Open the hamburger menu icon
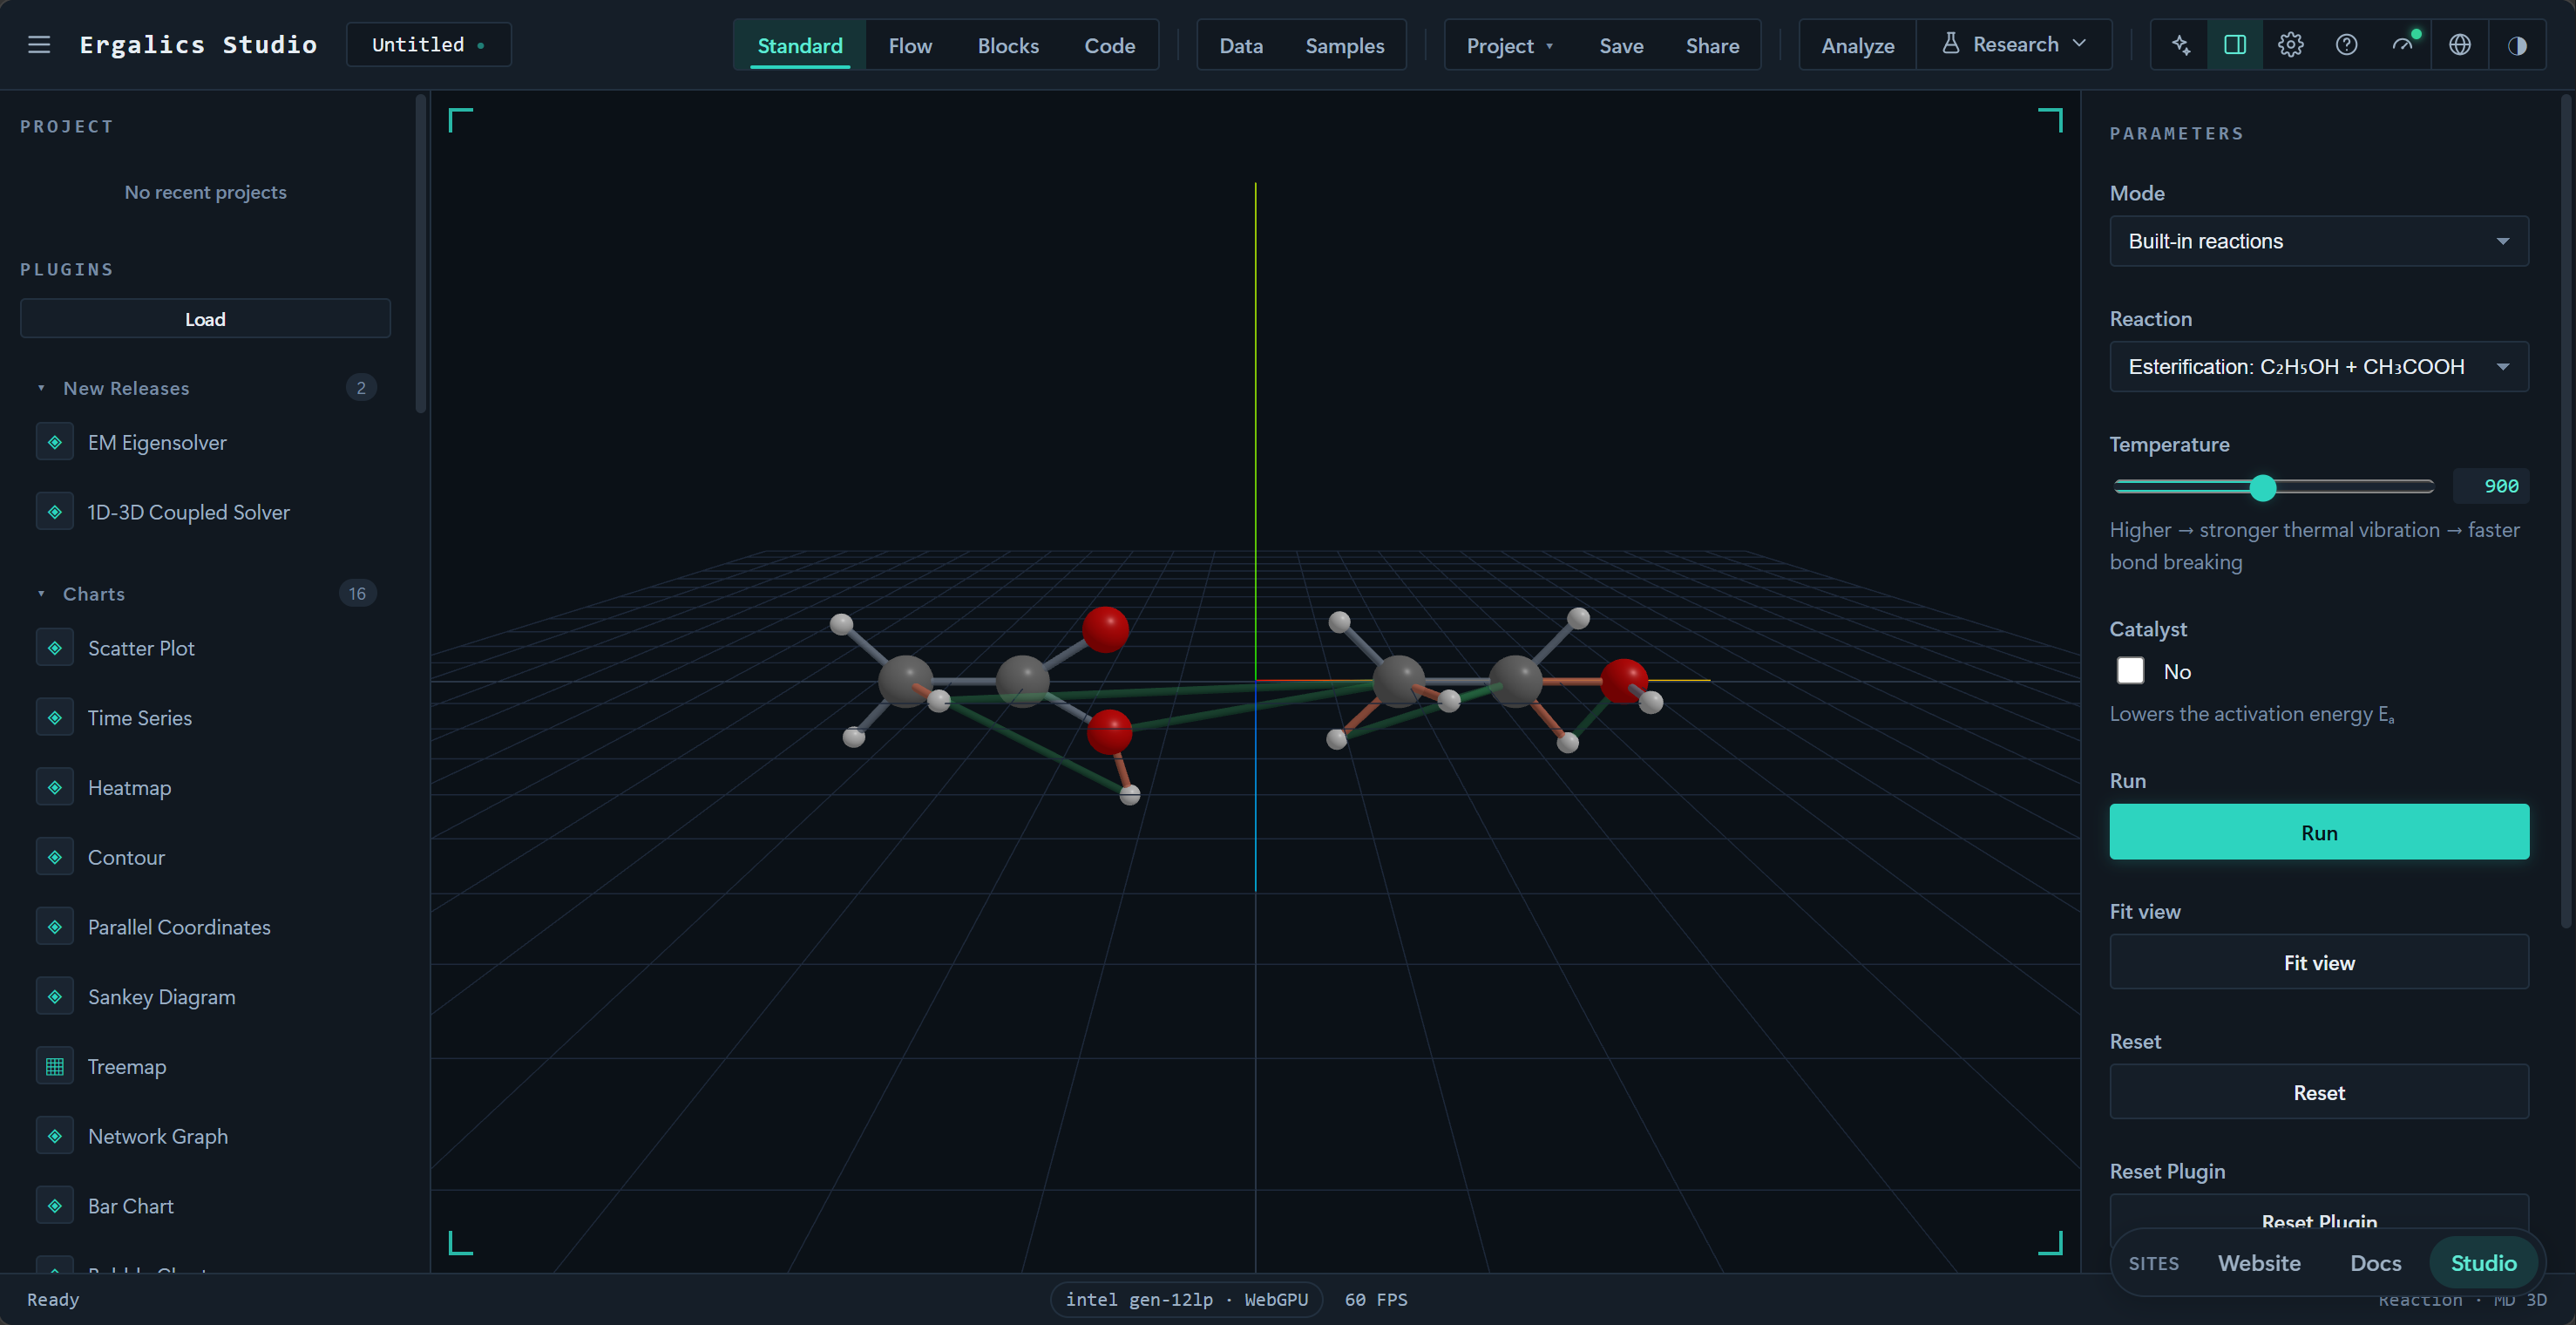This screenshot has width=2576, height=1325. coord(39,45)
